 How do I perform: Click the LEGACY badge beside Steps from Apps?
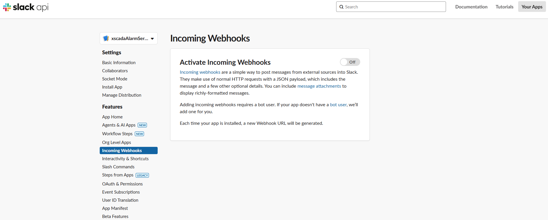click(142, 175)
